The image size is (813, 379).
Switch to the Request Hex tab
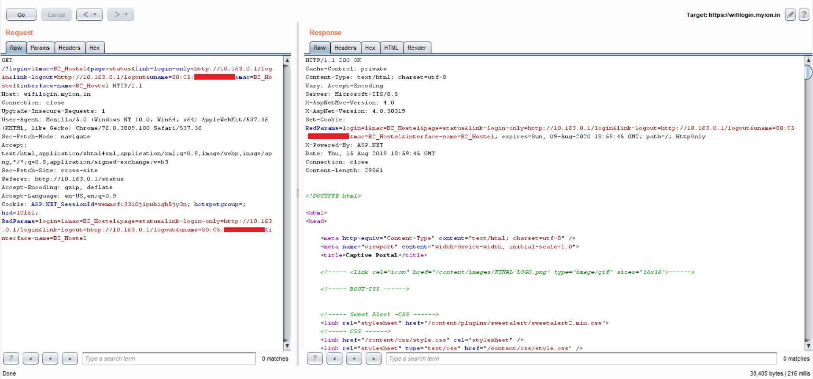pos(94,48)
